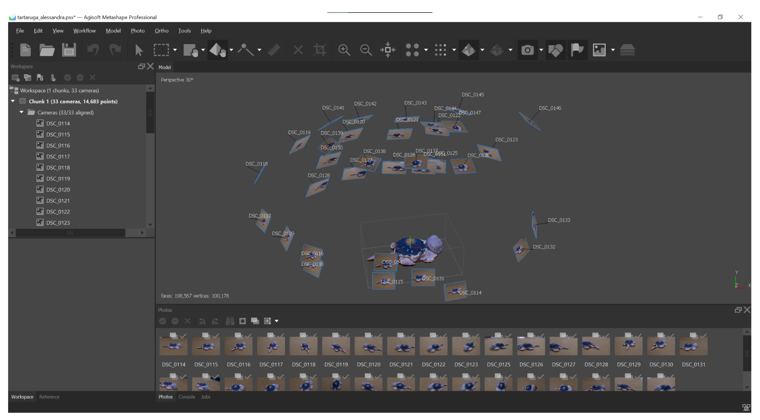The image size is (760, 420).
Task: Toggle the Show Images picture icon
Action: point(599,50)
